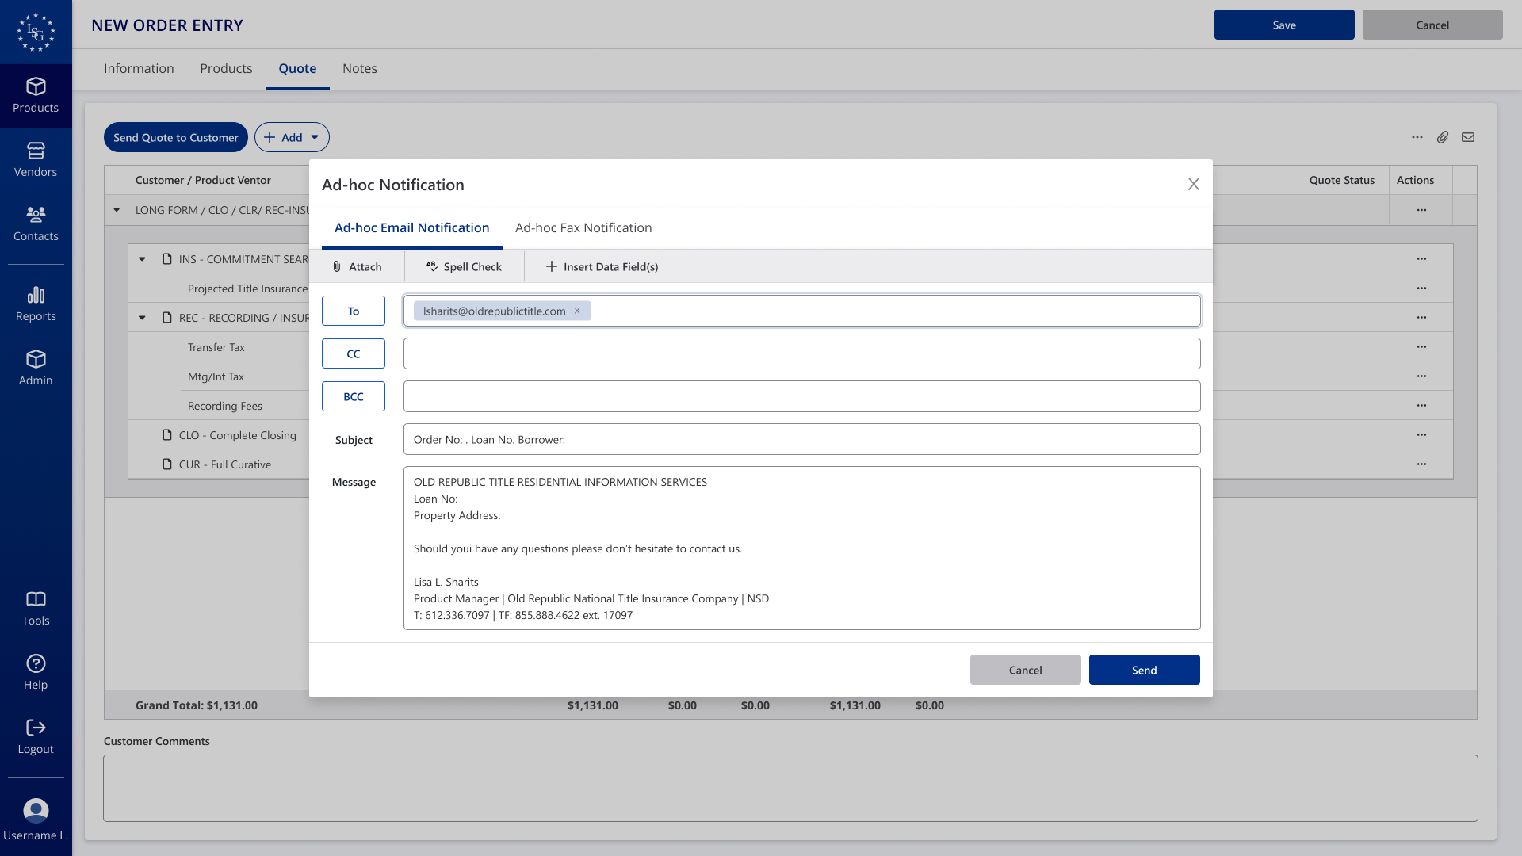Collapse the LONG FORM customer row
This screenshot has height=856, width=1522.
click(117, 210)
